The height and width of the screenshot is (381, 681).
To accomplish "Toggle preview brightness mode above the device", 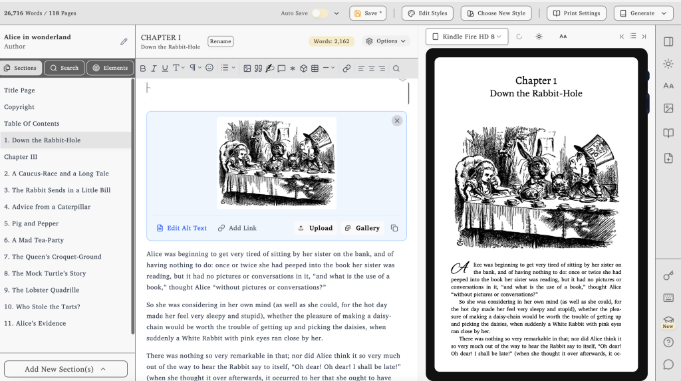I will coord(539,37).
